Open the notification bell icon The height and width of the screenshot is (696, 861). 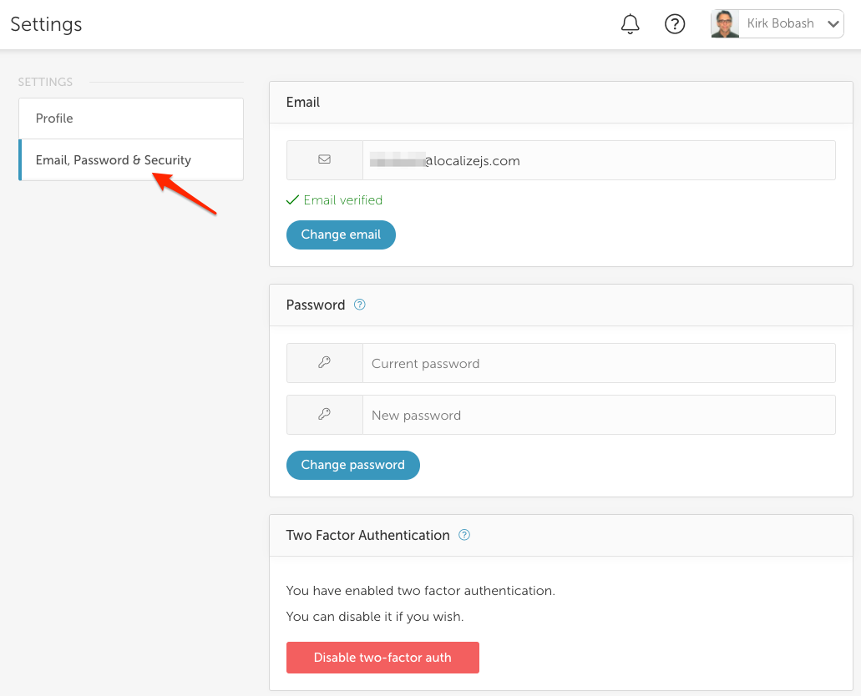click(x=630, y=23)
